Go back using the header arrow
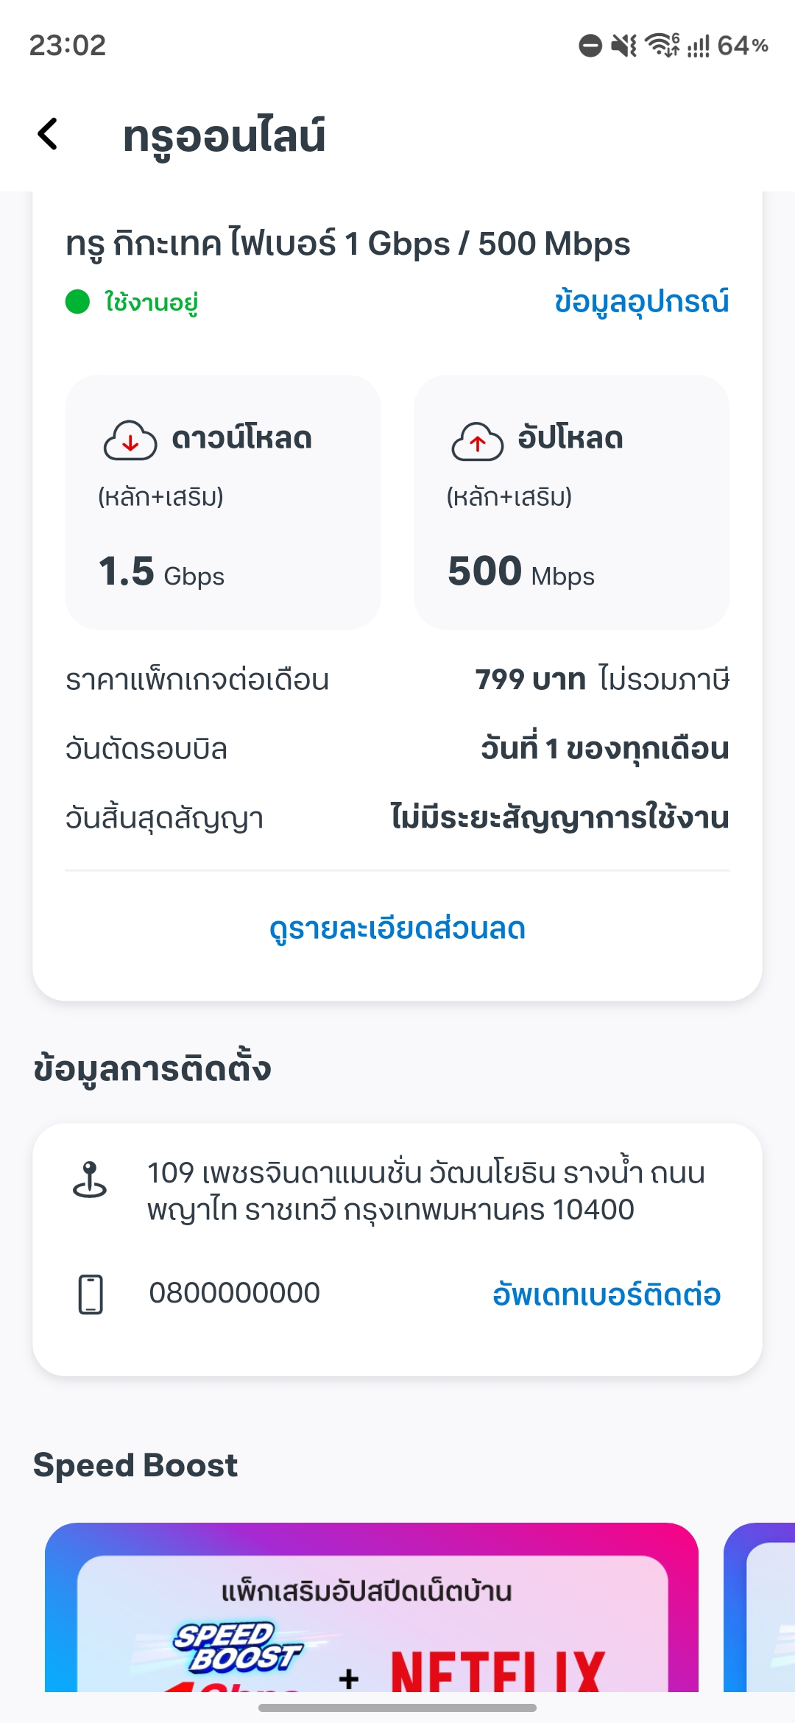The height and width of the screenshot is (1723, 795). pyautogui.click(x=48, y=134)
